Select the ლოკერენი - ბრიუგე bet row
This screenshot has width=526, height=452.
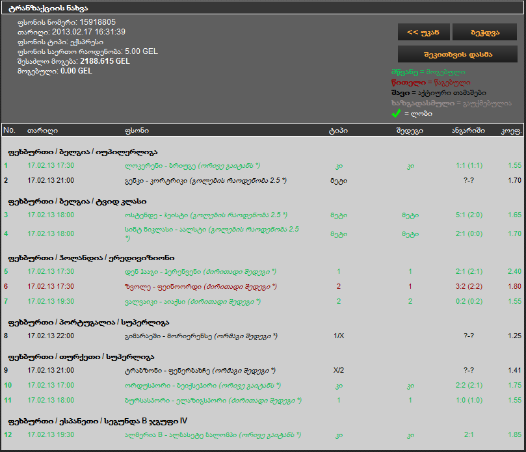[263, 165]
